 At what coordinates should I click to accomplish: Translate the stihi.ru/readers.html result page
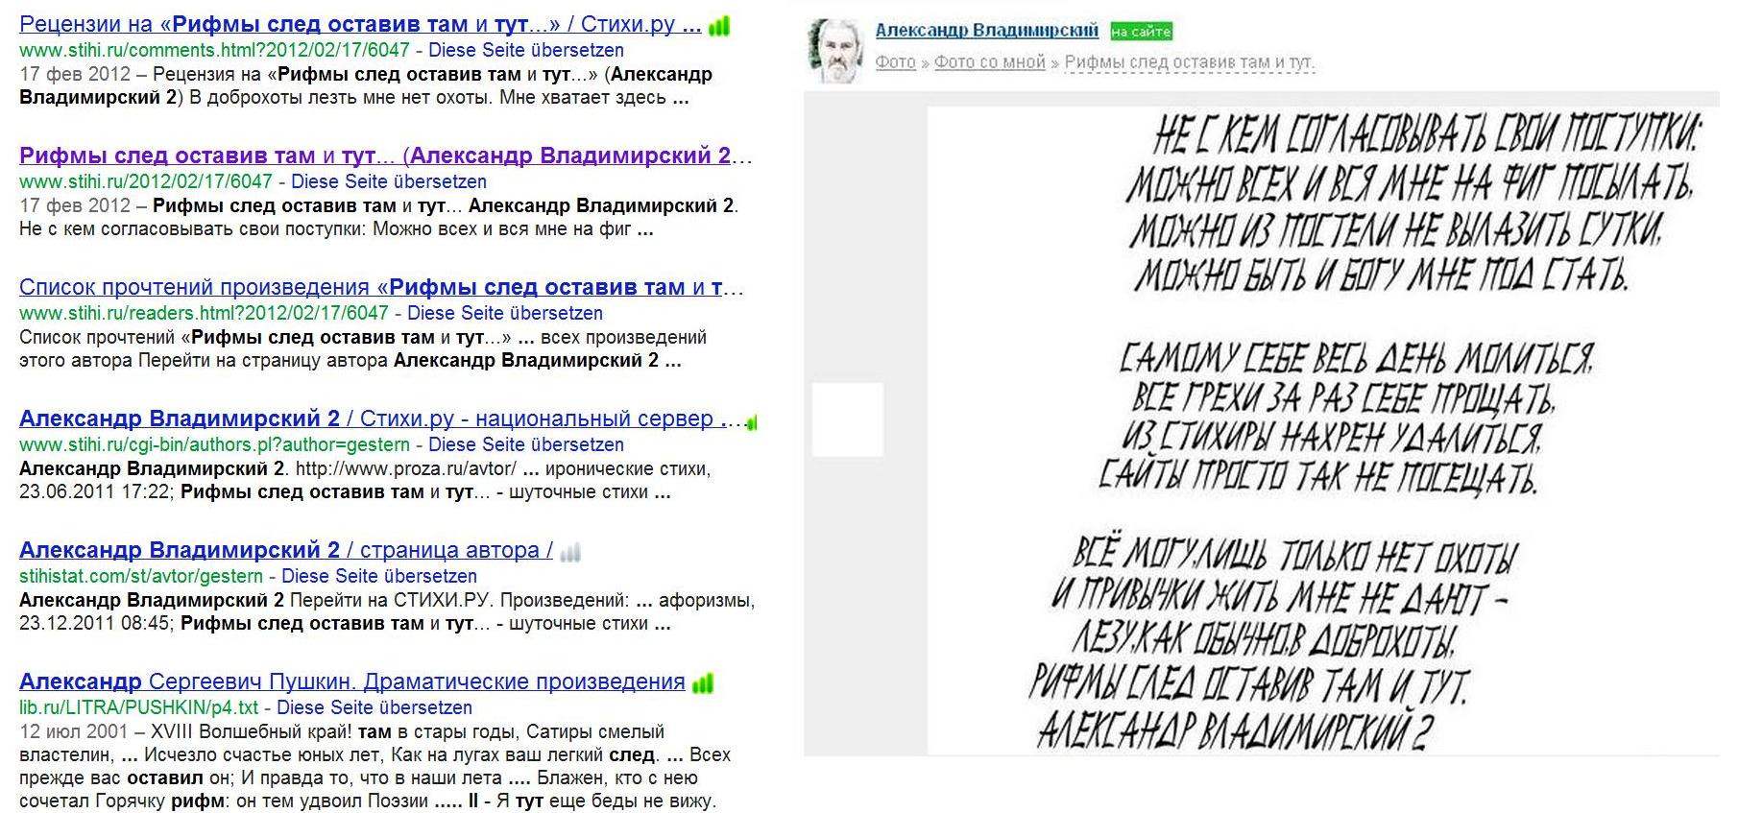[504, 313]
